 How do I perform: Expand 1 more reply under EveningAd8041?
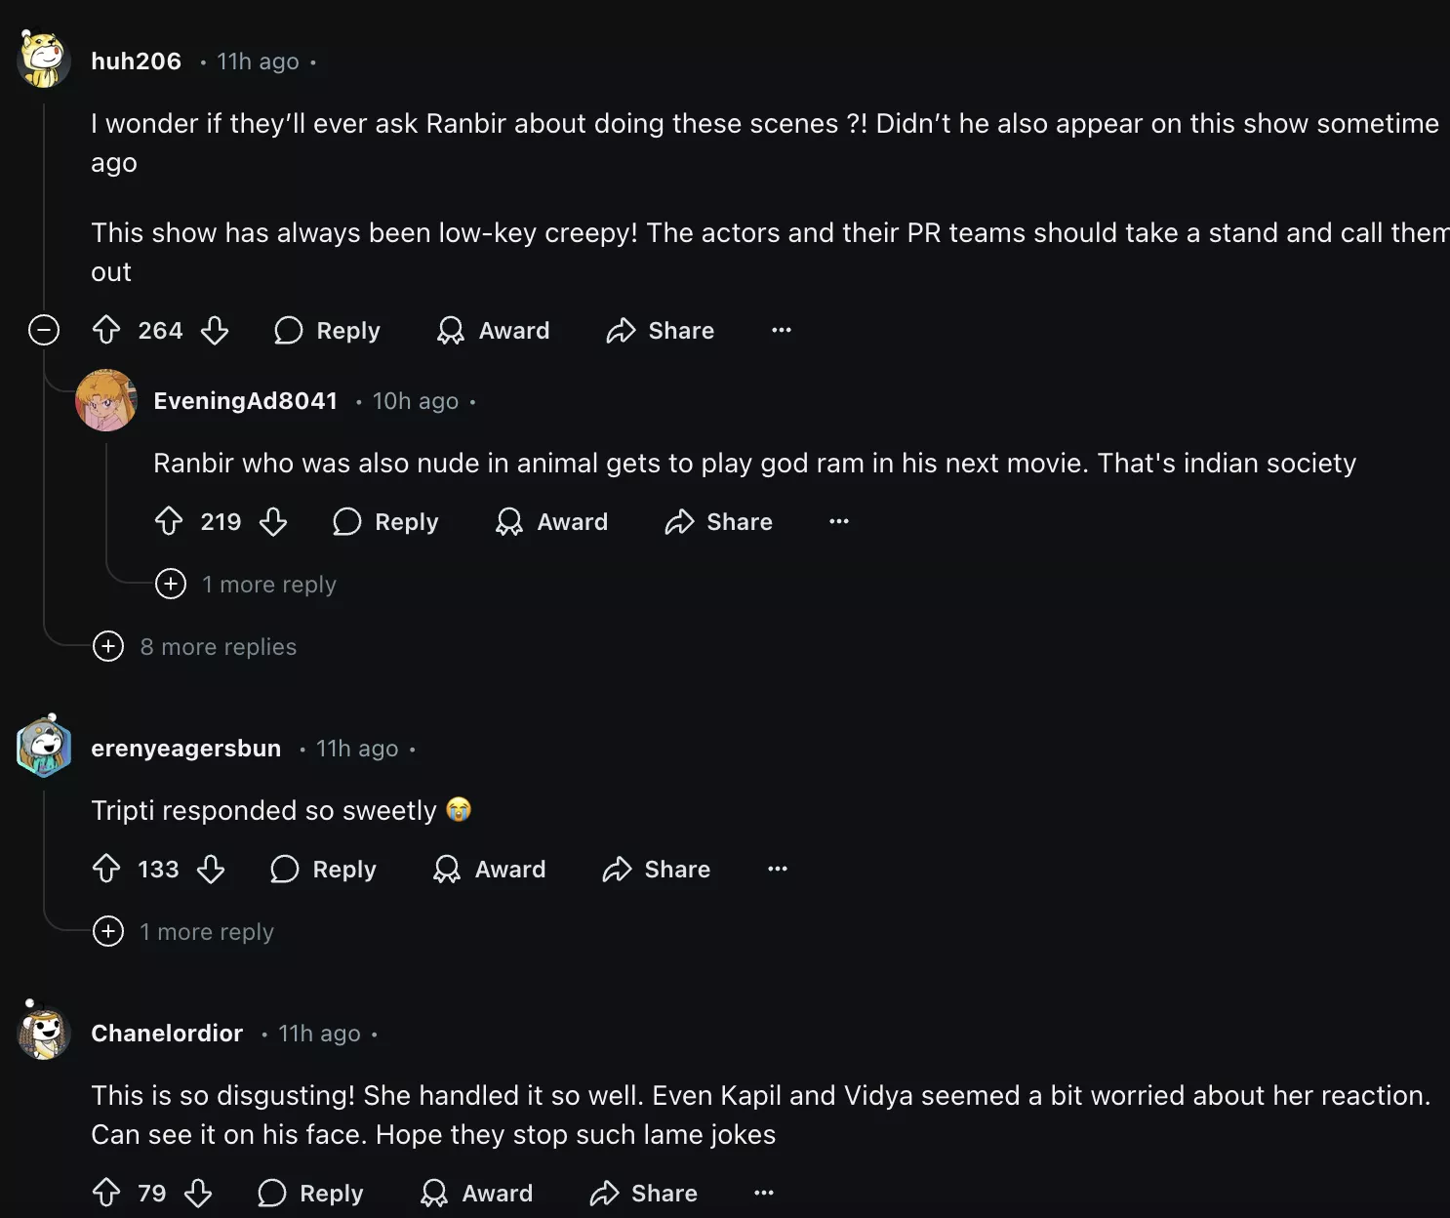[171, 585]
